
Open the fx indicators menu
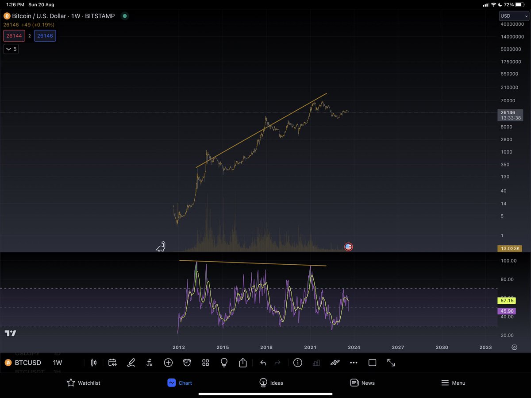150,363
